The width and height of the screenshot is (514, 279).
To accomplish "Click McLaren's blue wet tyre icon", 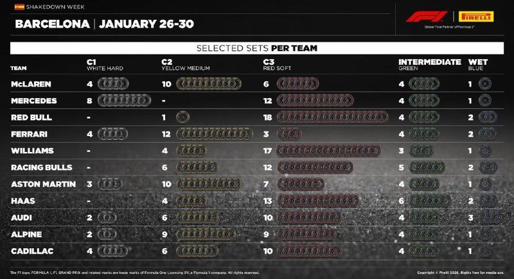I will [485, 84].
